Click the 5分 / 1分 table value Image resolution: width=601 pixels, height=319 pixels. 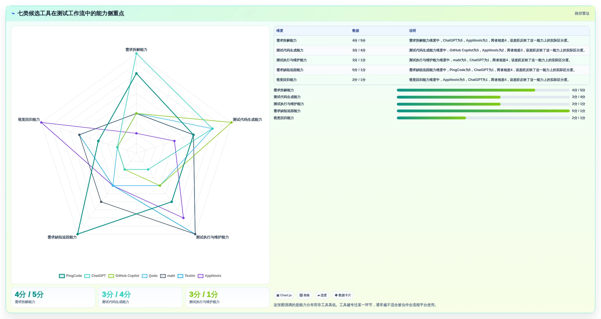pos(359,70)
